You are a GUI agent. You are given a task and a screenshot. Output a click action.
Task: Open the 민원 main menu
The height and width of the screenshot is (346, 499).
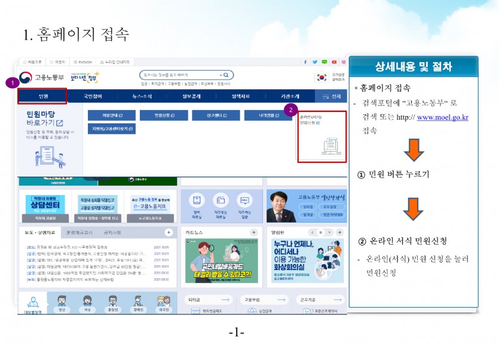42,96
